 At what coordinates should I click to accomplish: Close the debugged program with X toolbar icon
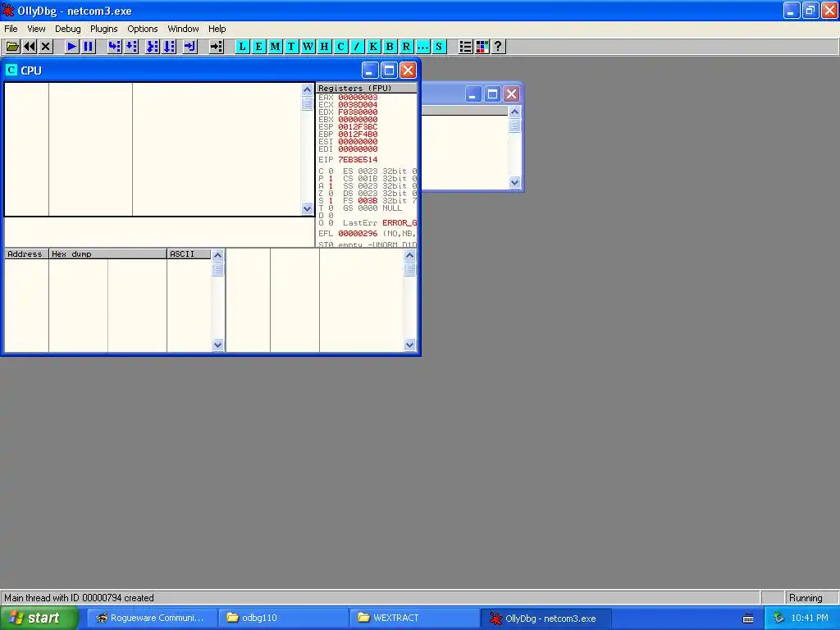[x=46, y=47]
